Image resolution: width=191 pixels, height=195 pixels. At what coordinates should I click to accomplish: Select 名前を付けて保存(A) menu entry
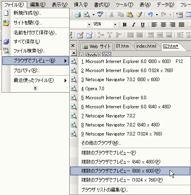[x=36, y=33]
